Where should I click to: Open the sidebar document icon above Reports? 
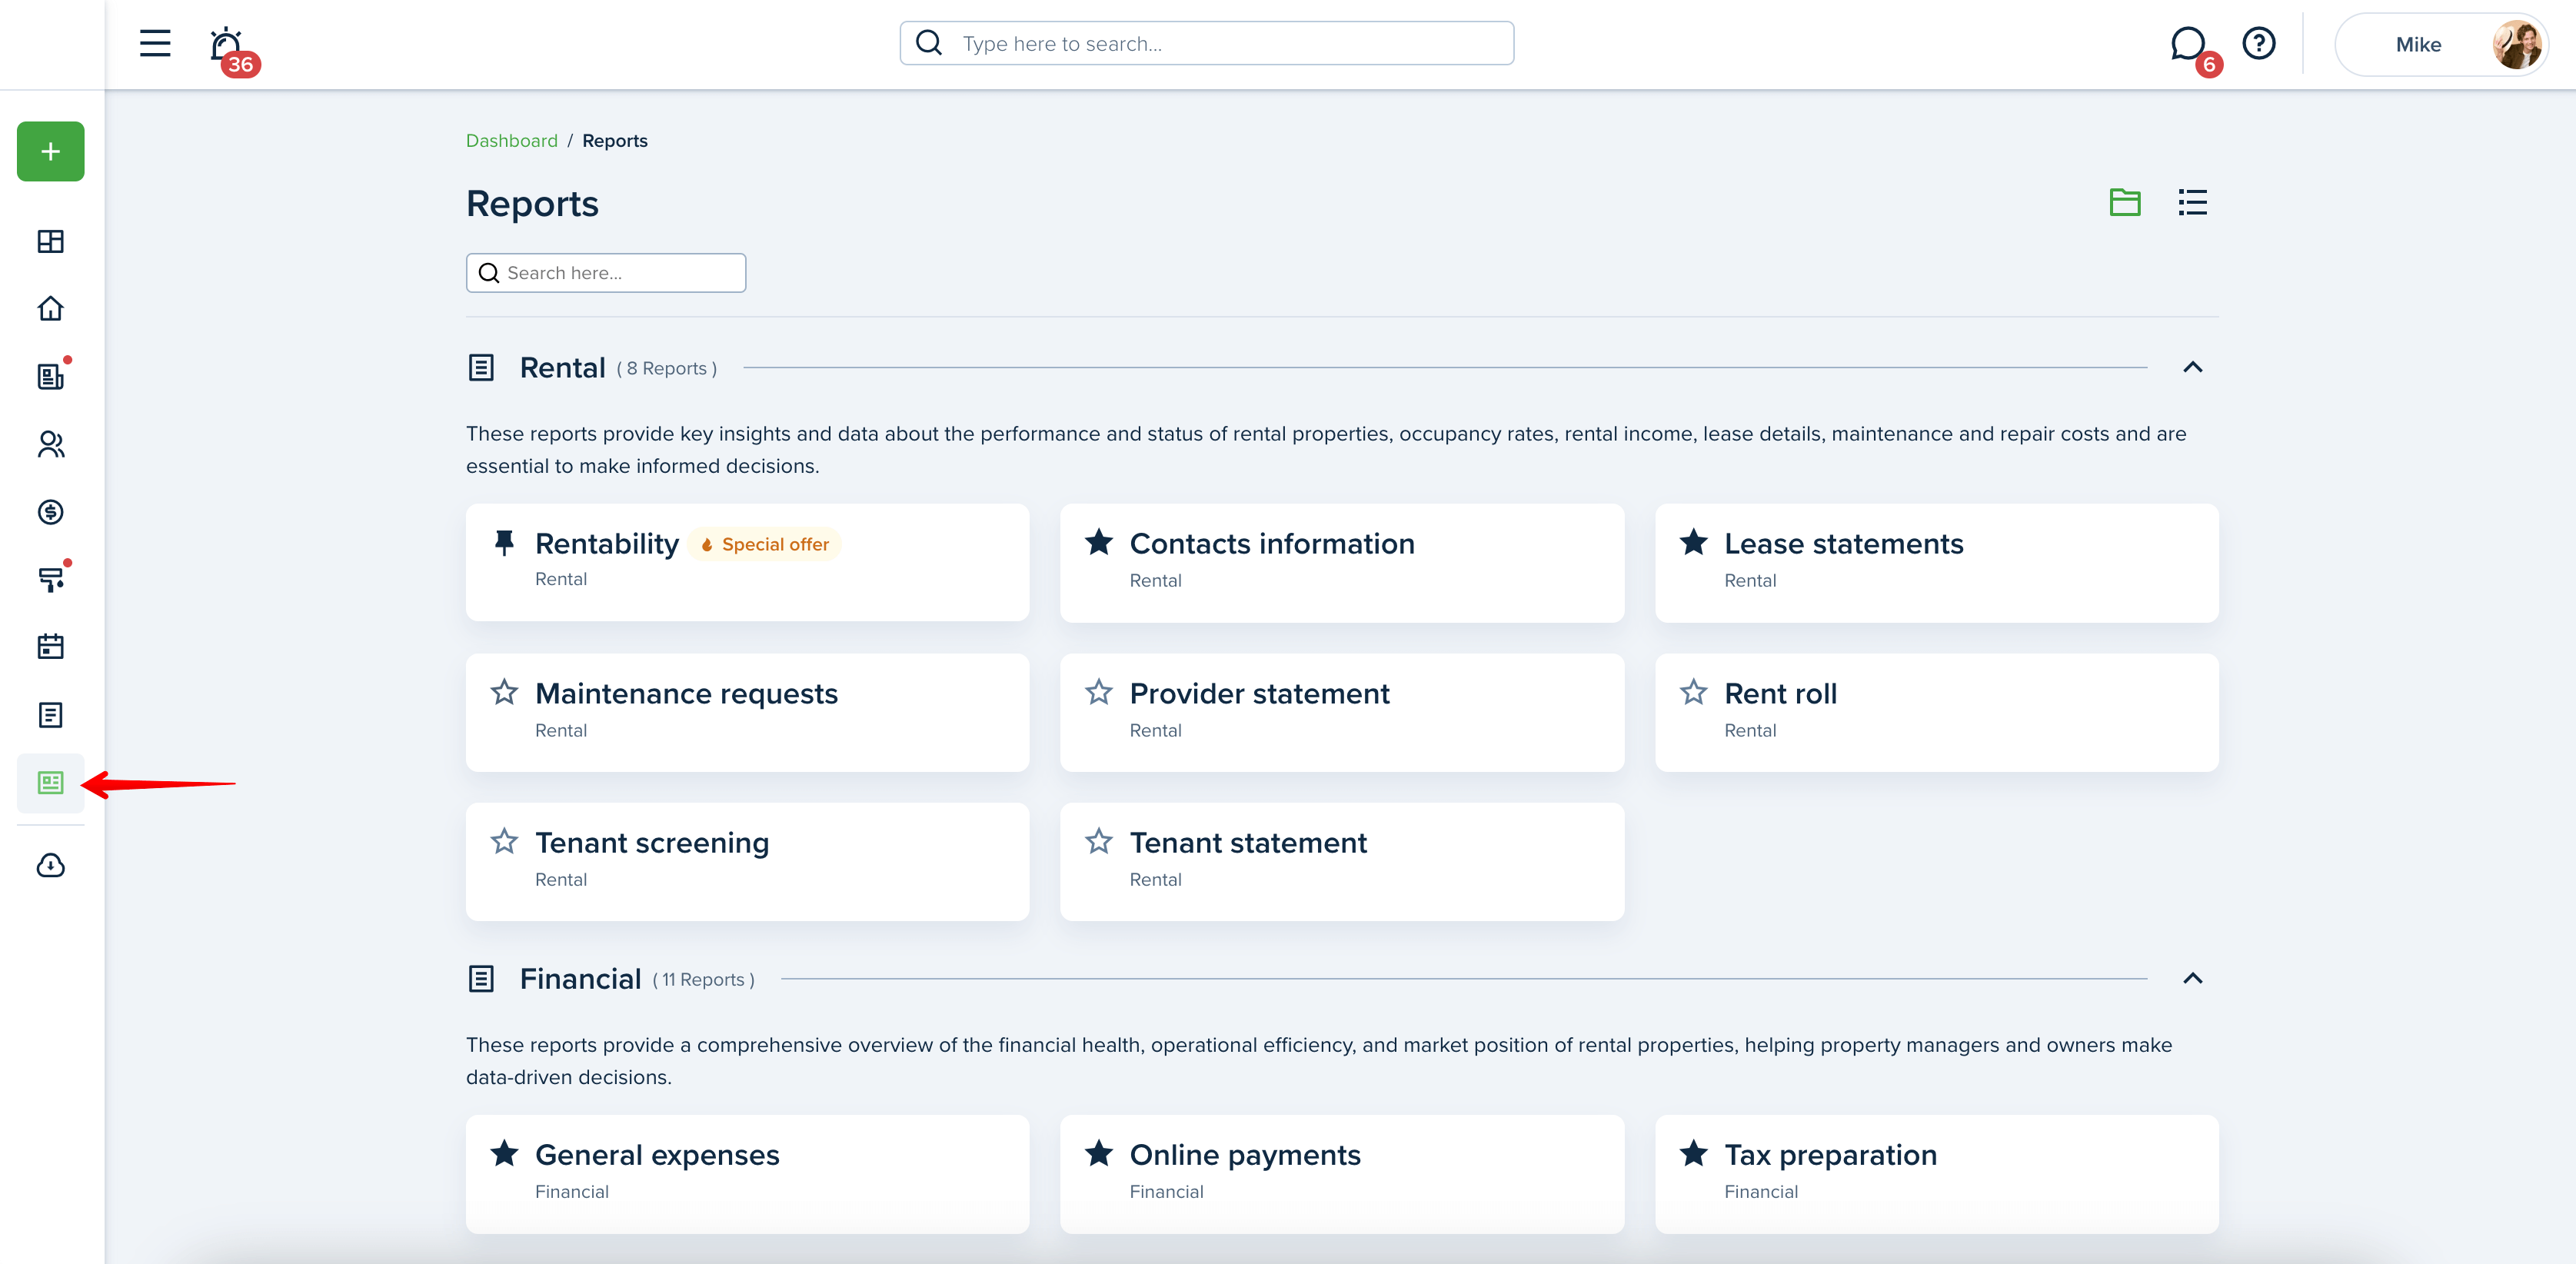click(50, 715)
